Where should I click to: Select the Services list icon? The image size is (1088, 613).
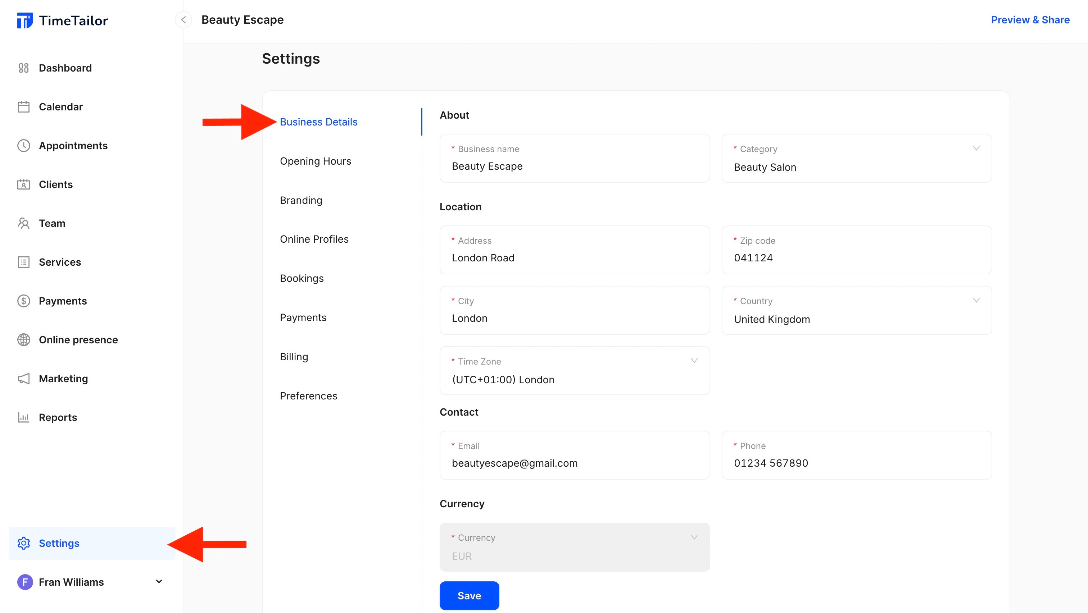(x=24, y=262)
